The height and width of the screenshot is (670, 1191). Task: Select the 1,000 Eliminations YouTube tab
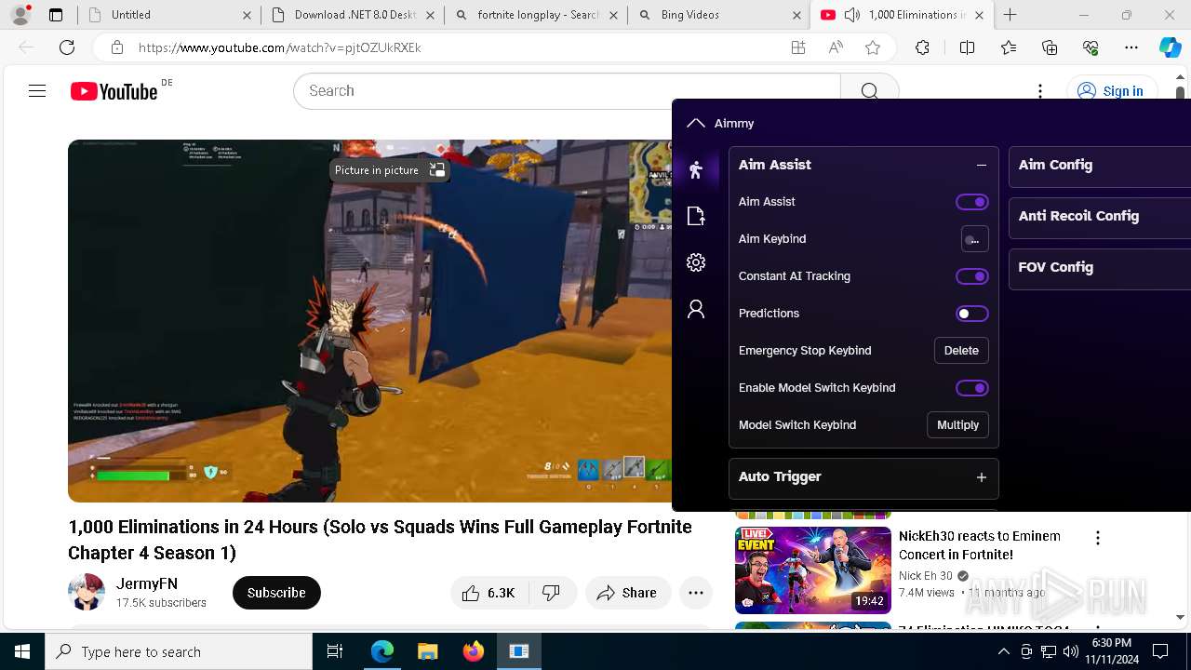(x=903, y=15)
